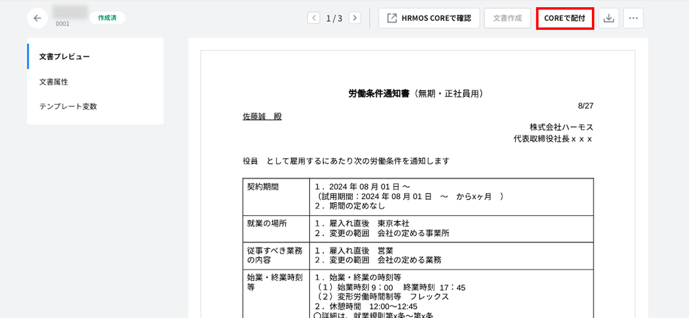Click the 始業・終業時刻等 table cell
Image resolution: width=689 pixels, height=318 pixels.
click(x=276, y=293)
